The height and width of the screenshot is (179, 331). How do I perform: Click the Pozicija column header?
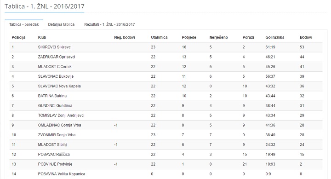18,37
